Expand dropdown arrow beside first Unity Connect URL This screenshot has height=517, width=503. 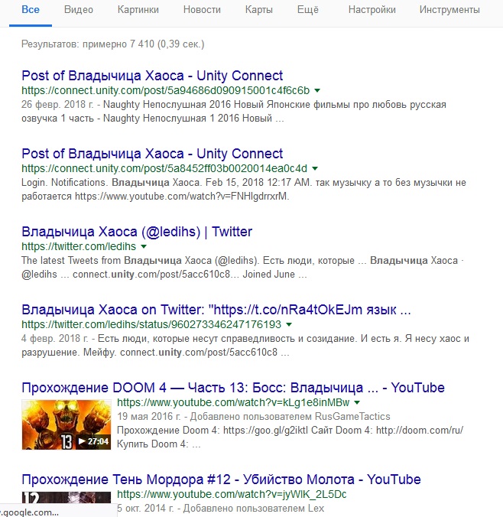[317, 90]
